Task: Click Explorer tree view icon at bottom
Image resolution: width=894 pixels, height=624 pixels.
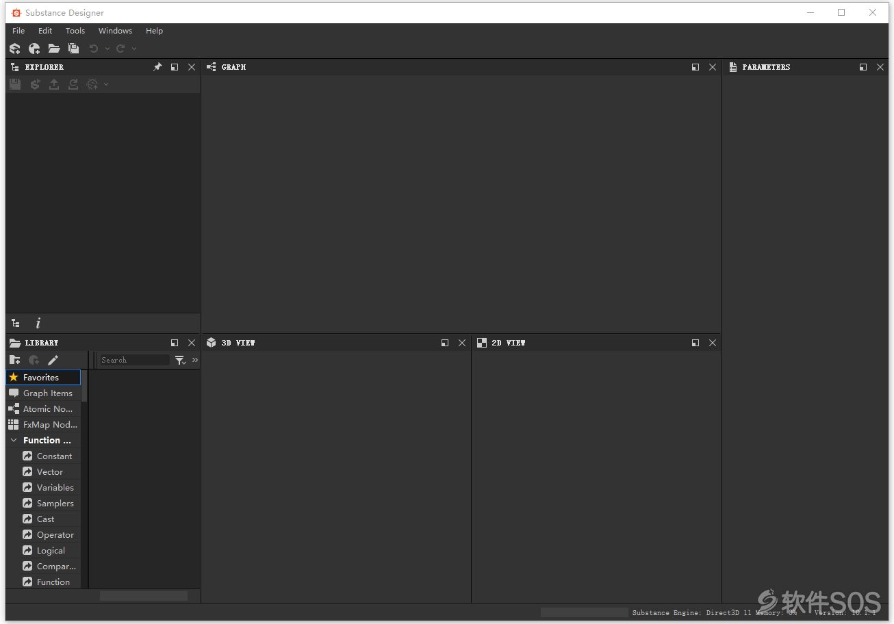Action: click(16, 323)
